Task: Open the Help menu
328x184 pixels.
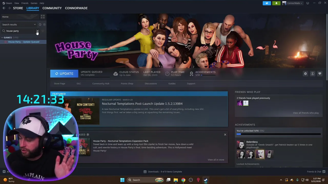Action: pyautogui.click(x=42, y=3)
